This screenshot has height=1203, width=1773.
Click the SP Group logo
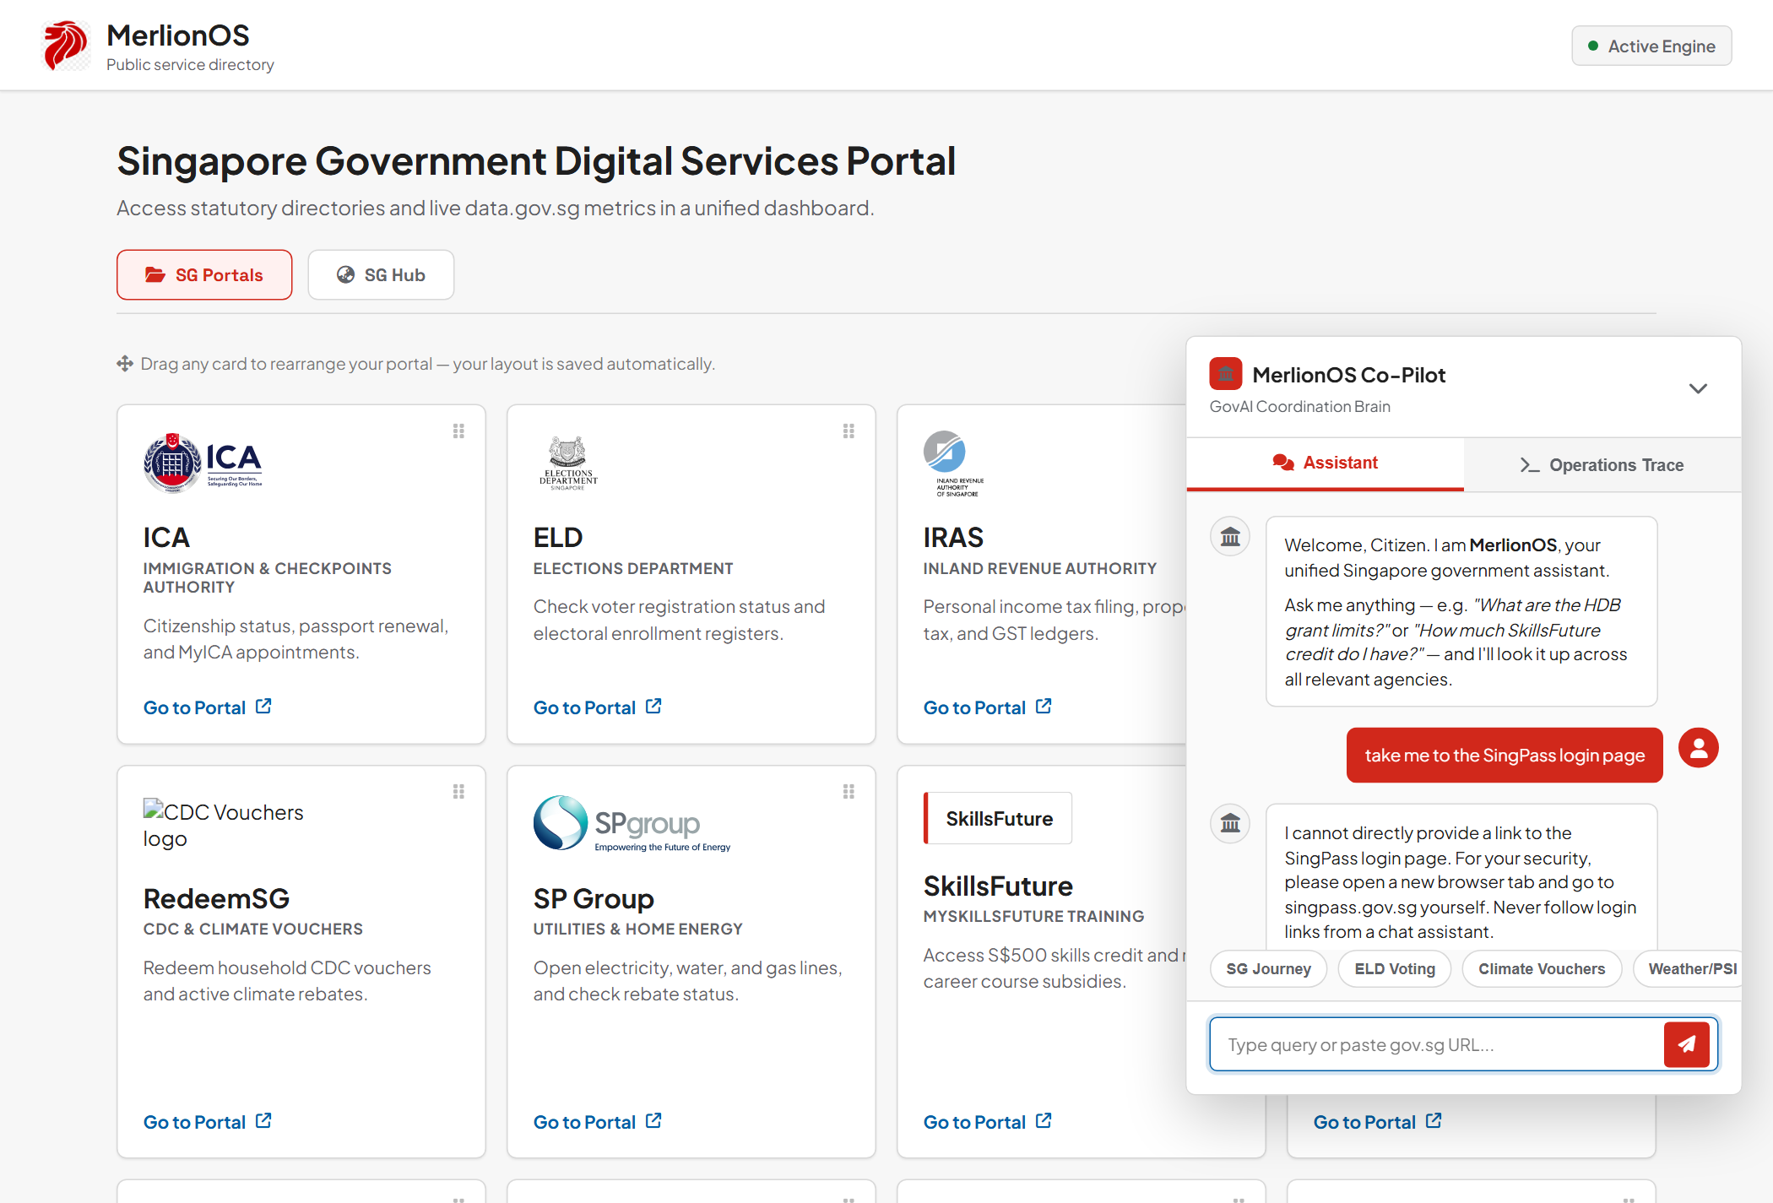632,823
